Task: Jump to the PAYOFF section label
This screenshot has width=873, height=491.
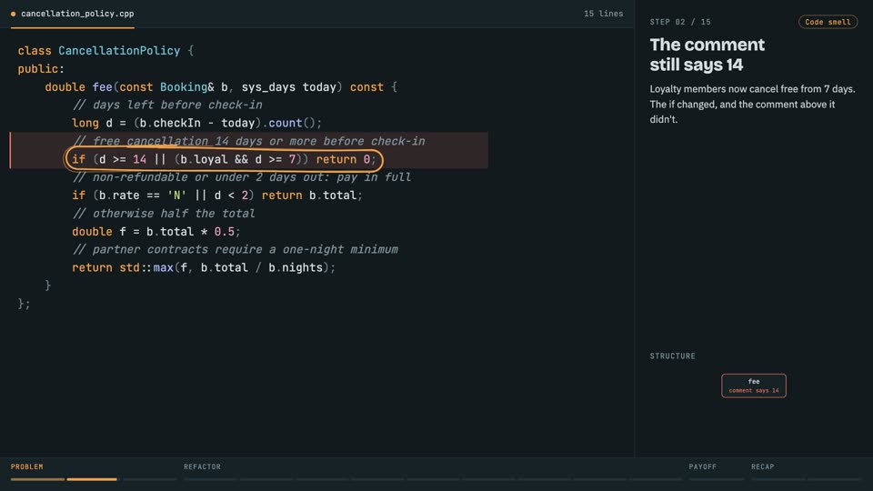Action: 703,466
